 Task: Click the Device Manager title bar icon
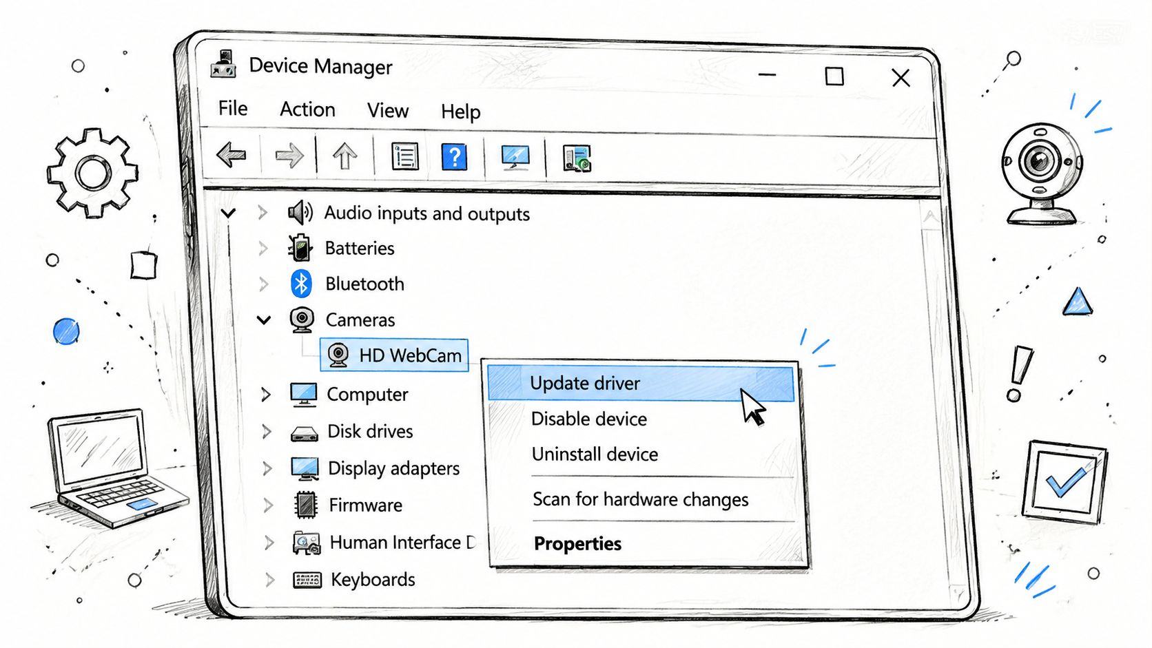pyautogui.click(x=223, y=64)
